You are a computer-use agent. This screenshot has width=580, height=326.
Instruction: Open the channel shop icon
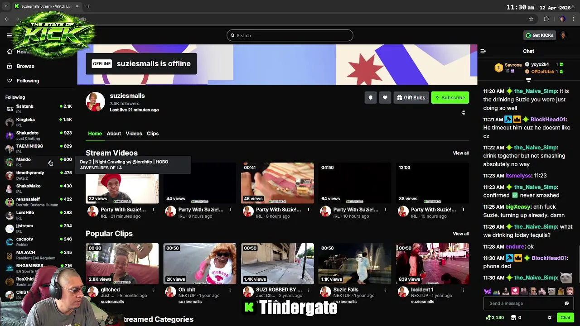(x=514, y=318)
